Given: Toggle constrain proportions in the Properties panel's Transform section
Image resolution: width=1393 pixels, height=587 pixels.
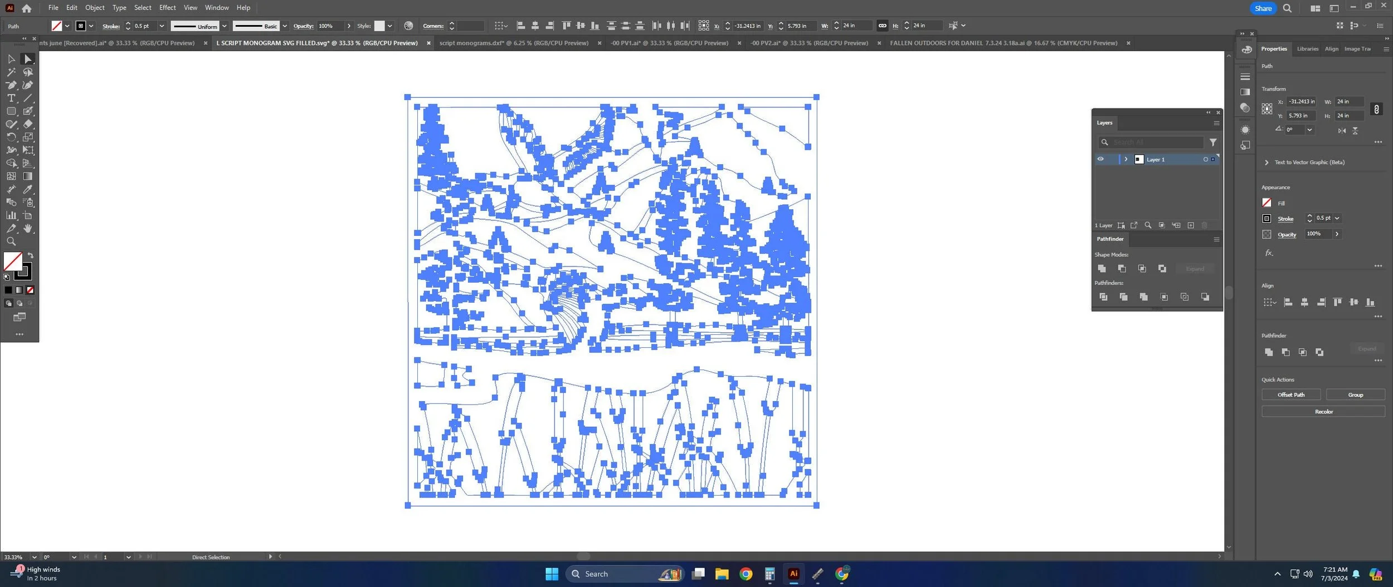Looking at the screenshot, I should [x=1376, y=109].
